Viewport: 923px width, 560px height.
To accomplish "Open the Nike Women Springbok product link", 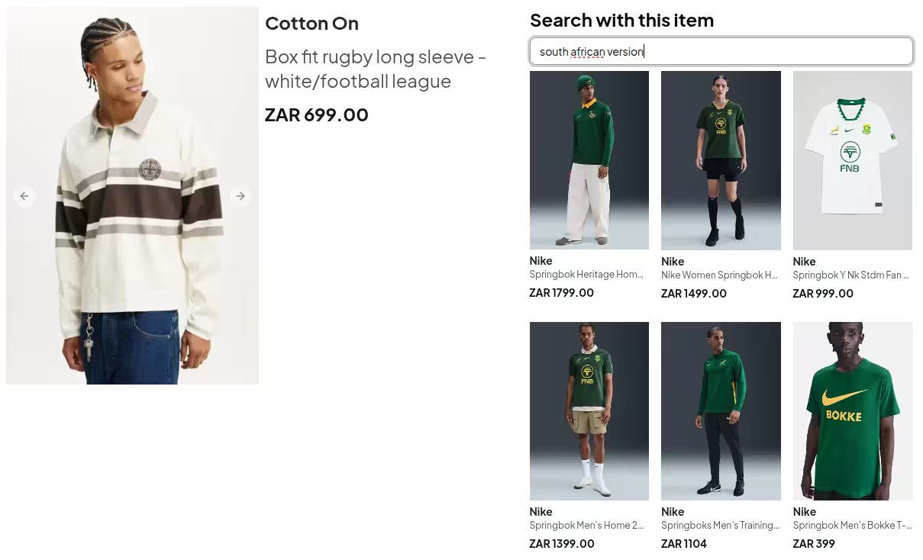I will [x=718, y=275].
